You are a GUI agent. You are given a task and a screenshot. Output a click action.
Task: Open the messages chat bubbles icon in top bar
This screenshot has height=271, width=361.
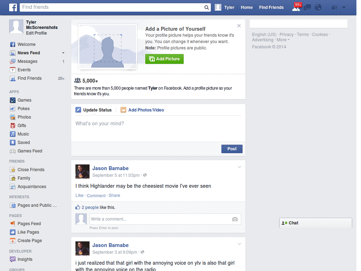307,8
